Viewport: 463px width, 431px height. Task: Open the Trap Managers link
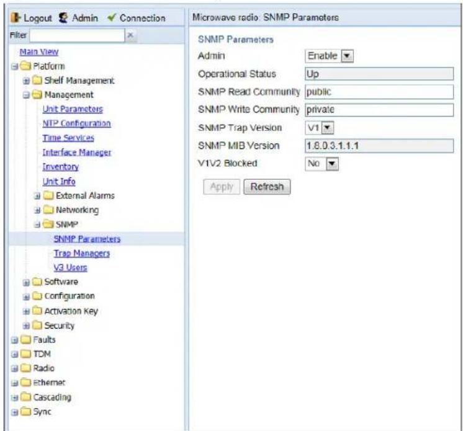tap(82, 253)
